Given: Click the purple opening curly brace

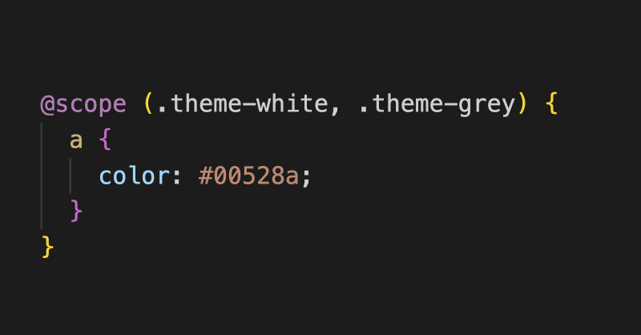Looking at the screenshot, I should (x=105, y=140).
